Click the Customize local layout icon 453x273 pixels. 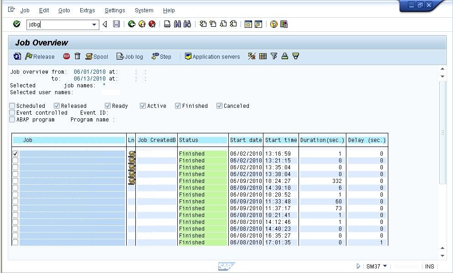click(284, 24)
